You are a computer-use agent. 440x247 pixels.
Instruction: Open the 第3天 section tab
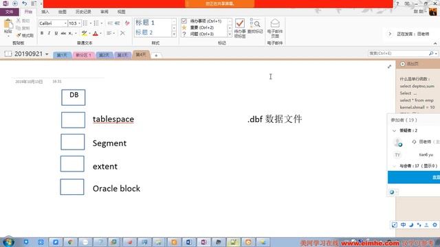tap(122, 55)
